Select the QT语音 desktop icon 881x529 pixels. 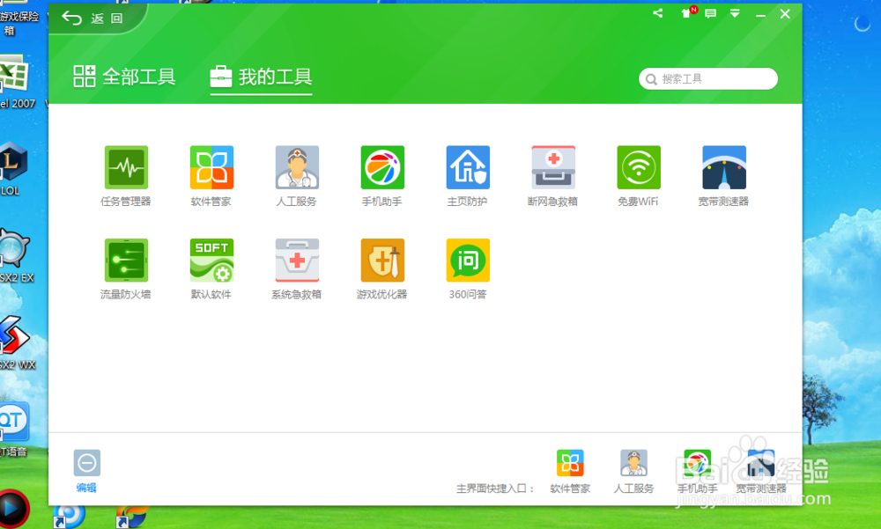(x=14, y=430)
